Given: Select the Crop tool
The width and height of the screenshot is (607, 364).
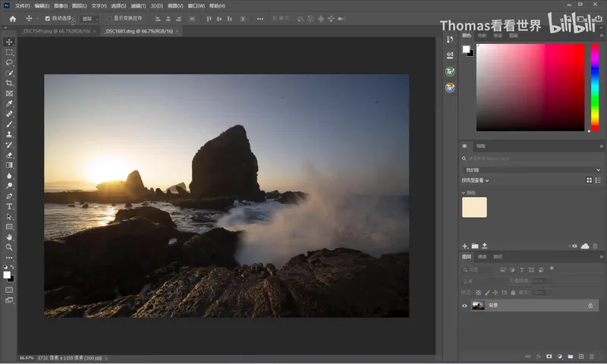Looking at the screenshot, I should point(9,83).
